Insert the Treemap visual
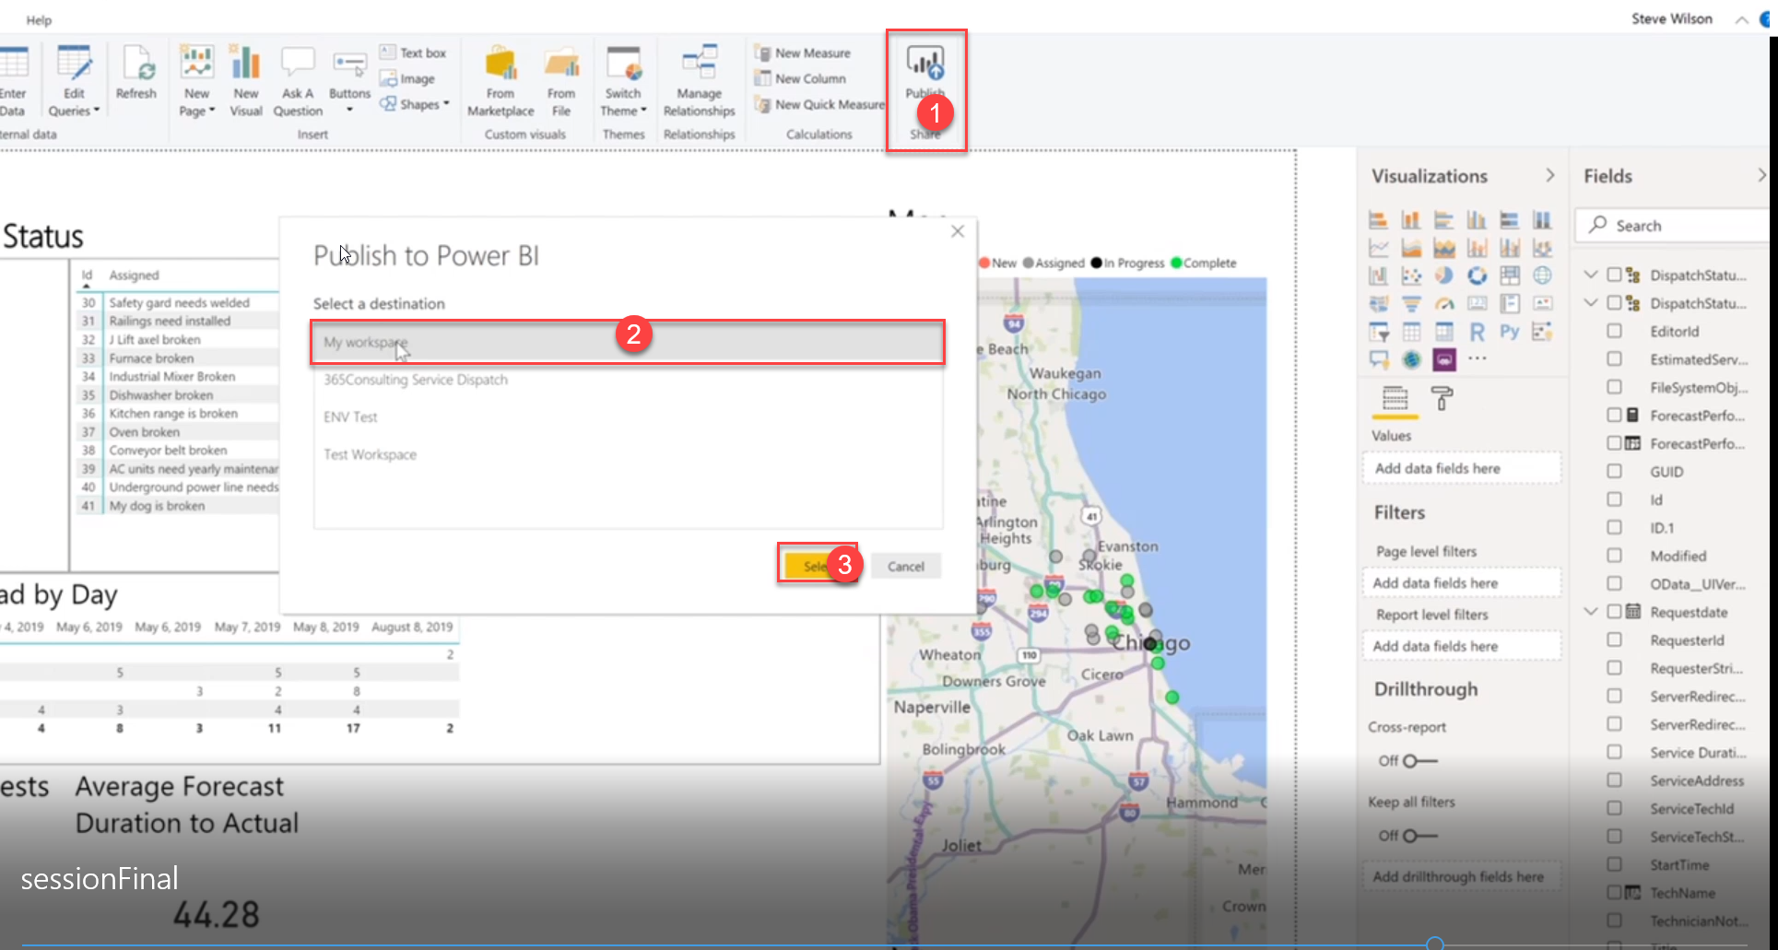The image size is (1778, 950). [1510, 276]
